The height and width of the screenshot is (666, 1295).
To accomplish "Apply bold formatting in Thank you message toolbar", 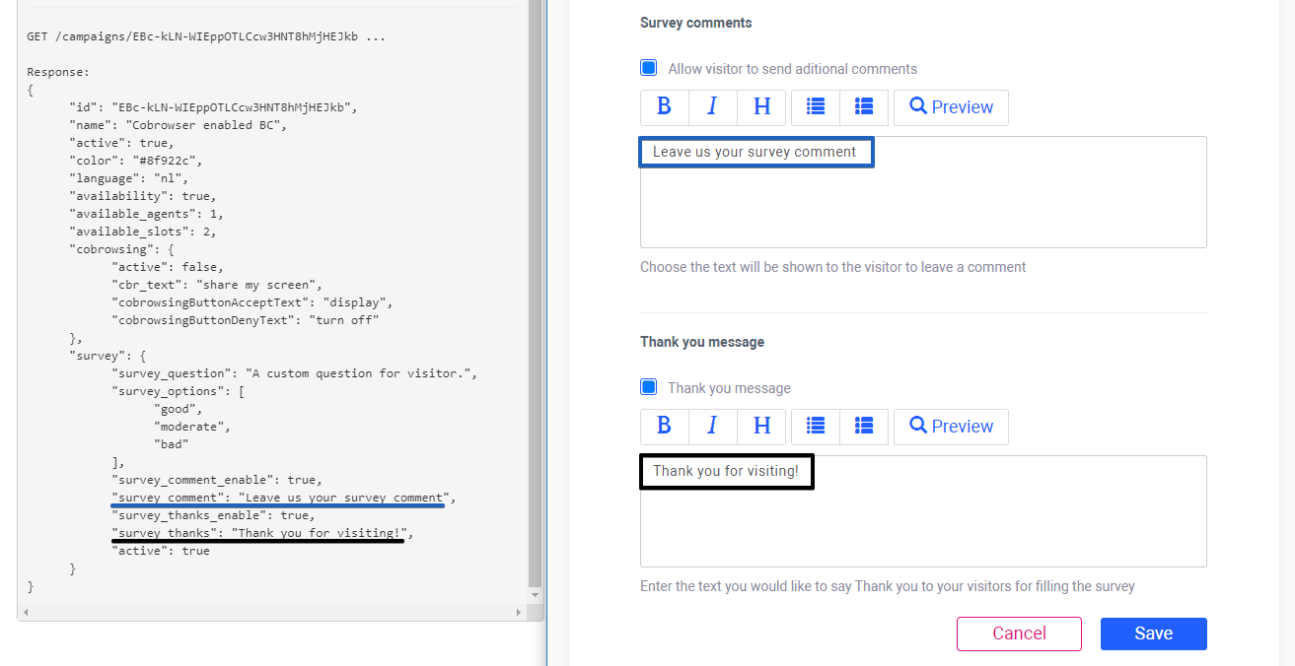I will (664, 426).
